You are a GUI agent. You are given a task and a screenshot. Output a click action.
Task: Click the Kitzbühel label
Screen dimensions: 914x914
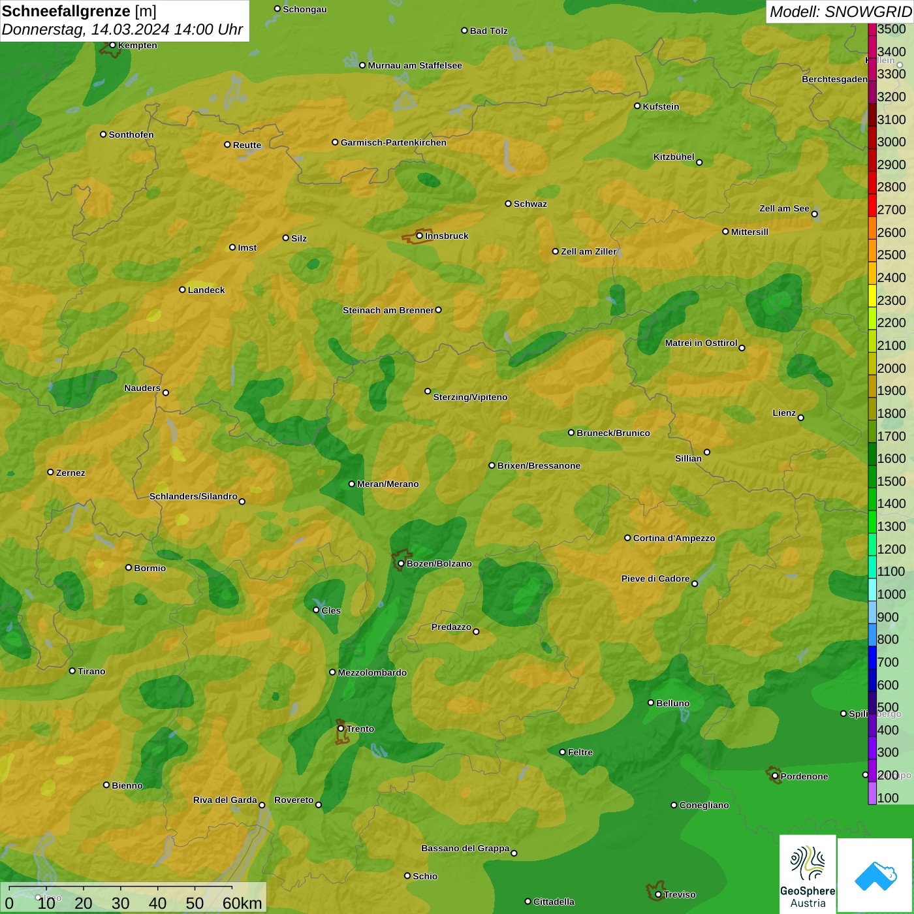674,157
